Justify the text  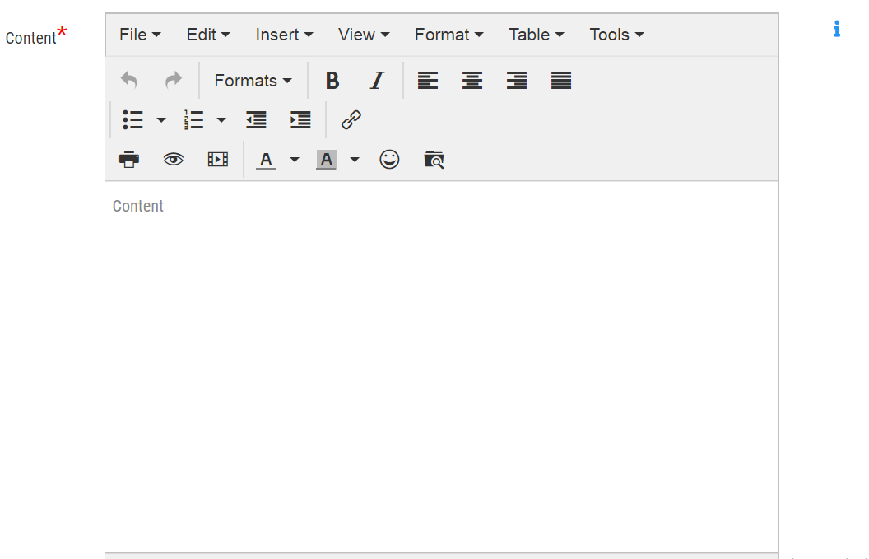coord(561,81)
